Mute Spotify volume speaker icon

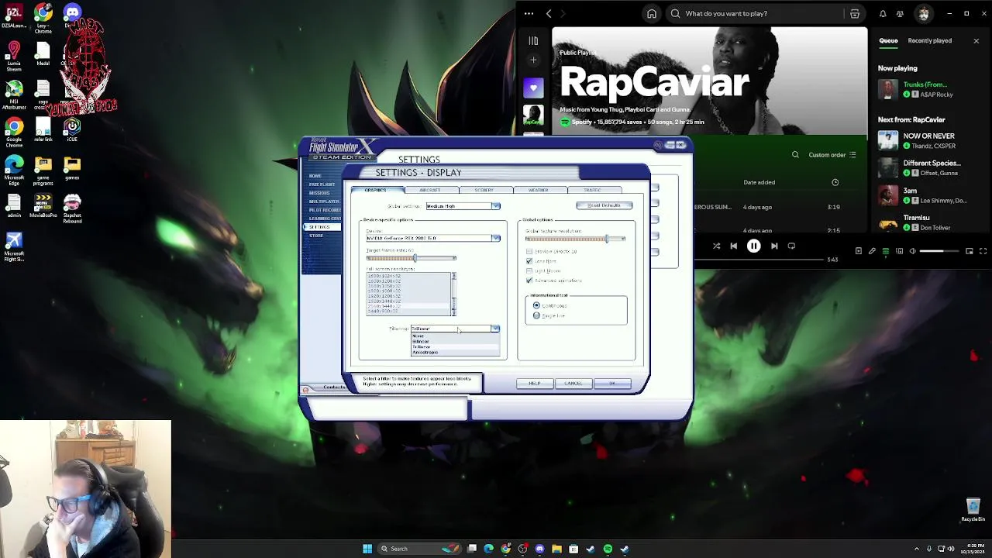pos(912,251)
